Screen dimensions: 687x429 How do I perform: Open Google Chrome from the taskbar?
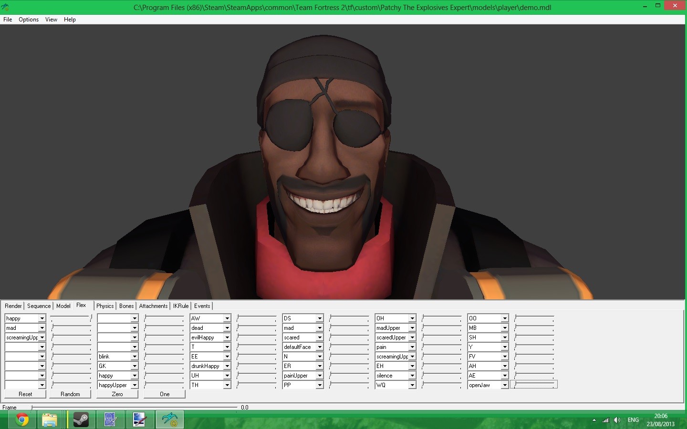(22, 419)
